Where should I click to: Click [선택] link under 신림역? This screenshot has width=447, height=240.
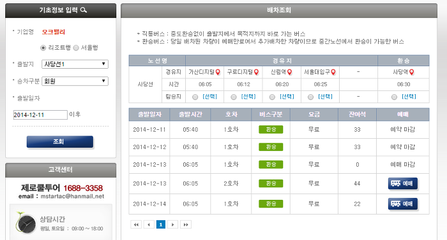click(x=287, y=97)
